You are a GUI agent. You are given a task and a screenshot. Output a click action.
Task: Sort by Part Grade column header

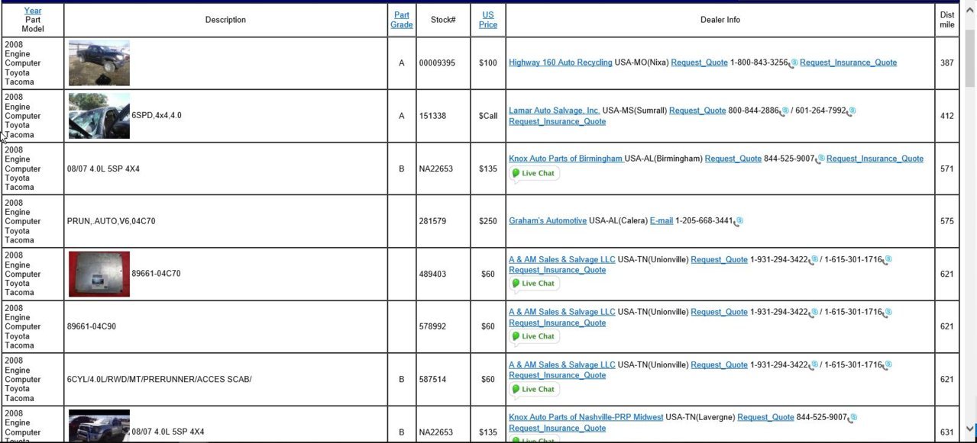(402, 20)
